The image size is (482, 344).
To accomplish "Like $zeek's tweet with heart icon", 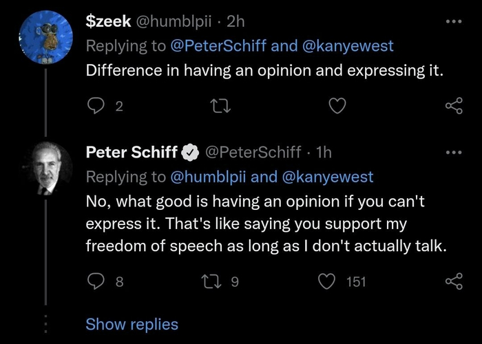I will [336, 106].
